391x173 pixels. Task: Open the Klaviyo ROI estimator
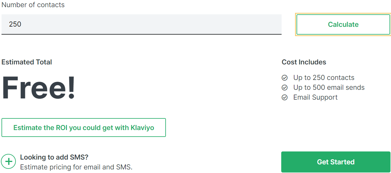(84, 127)
